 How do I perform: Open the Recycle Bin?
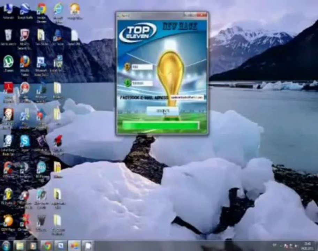[x=8, y=37]
